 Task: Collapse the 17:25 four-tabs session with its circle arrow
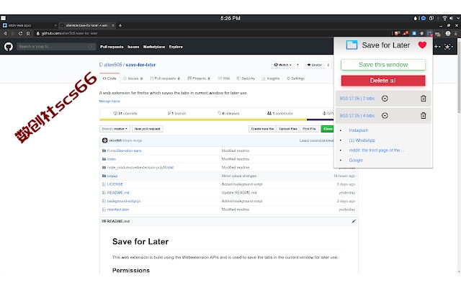385,115
